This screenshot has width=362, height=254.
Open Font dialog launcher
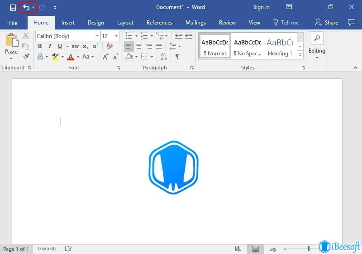[x=118, y=68]
